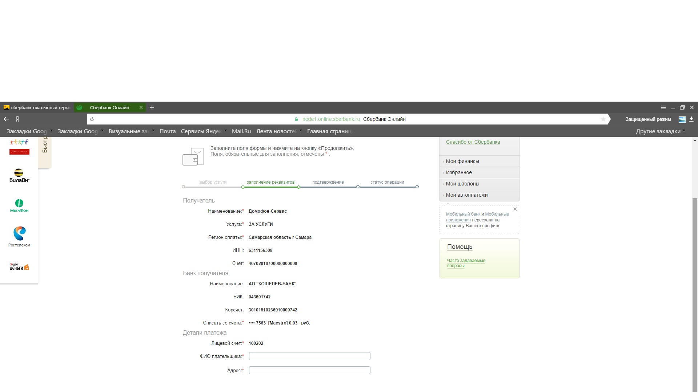Screen dimensions: 698x392
Task: Close the mobile bank notification box
Action: [x=515, y=209]
